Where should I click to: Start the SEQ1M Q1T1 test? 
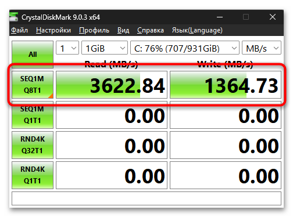33,115
